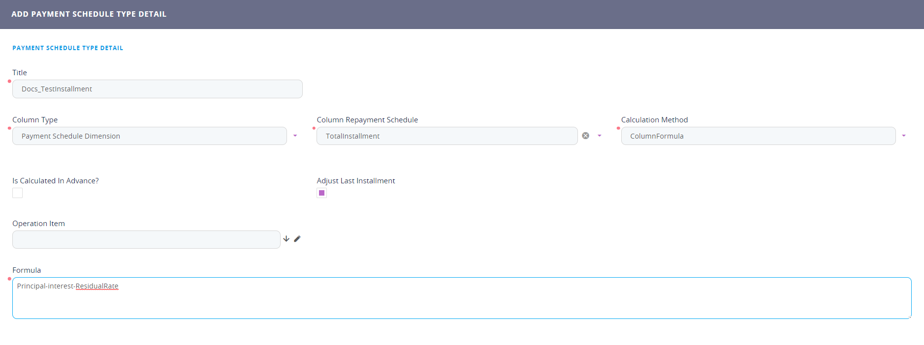Screen dimensions: 924x345
Task: Click the Add Payment Schedule Type Detail header title
Action: click(89, 14)
